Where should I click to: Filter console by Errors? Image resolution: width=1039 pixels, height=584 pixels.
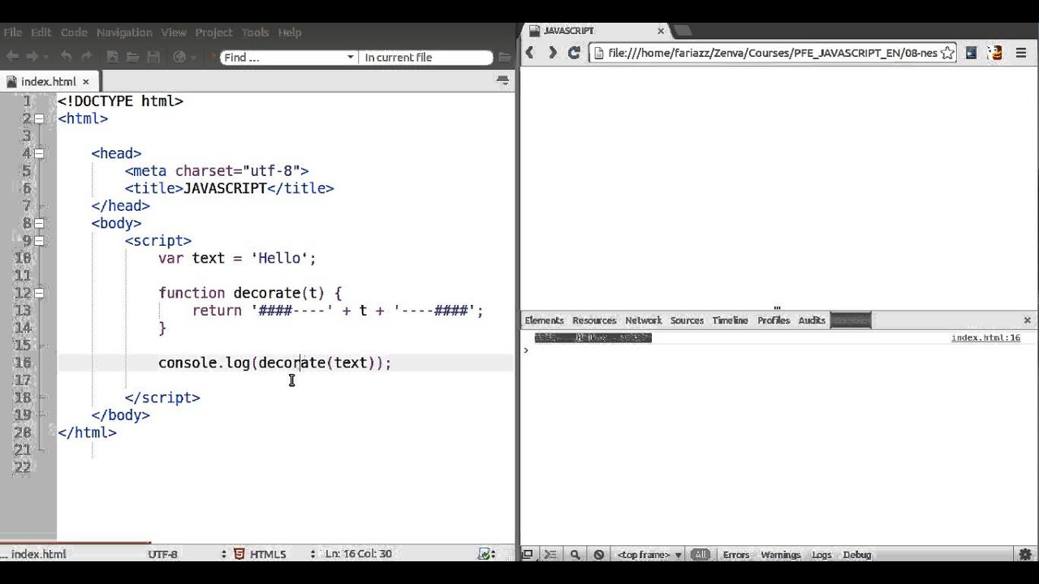(736, 555)
